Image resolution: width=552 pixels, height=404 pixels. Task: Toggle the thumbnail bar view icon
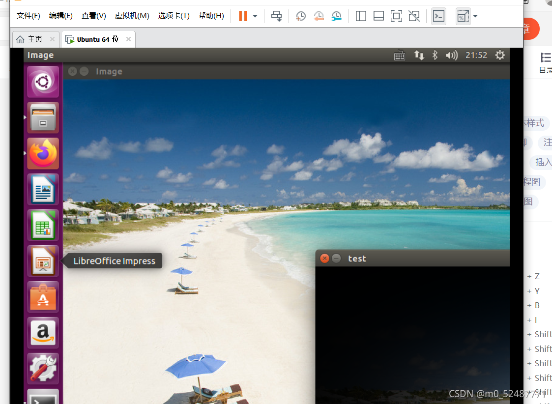[378, 16]
